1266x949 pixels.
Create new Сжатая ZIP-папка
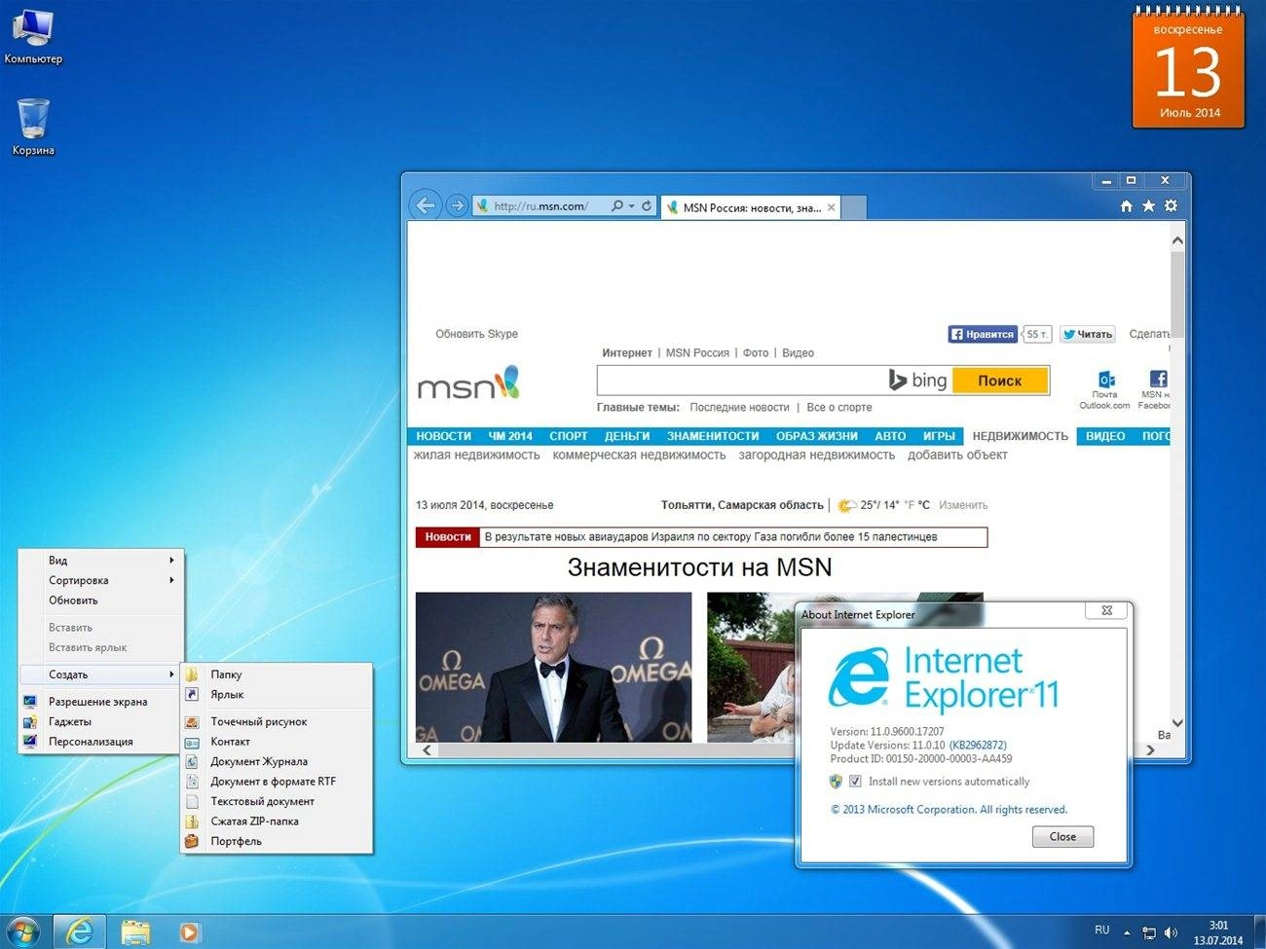(x=277, y=821)
